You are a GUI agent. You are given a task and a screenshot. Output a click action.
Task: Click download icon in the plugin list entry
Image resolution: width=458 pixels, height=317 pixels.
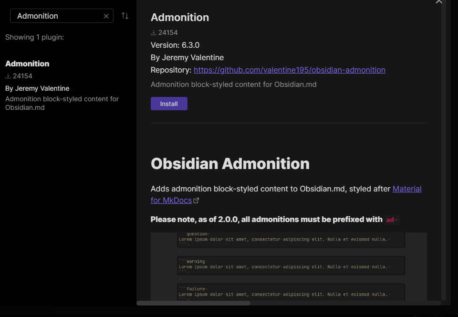(x=8, y=76)
